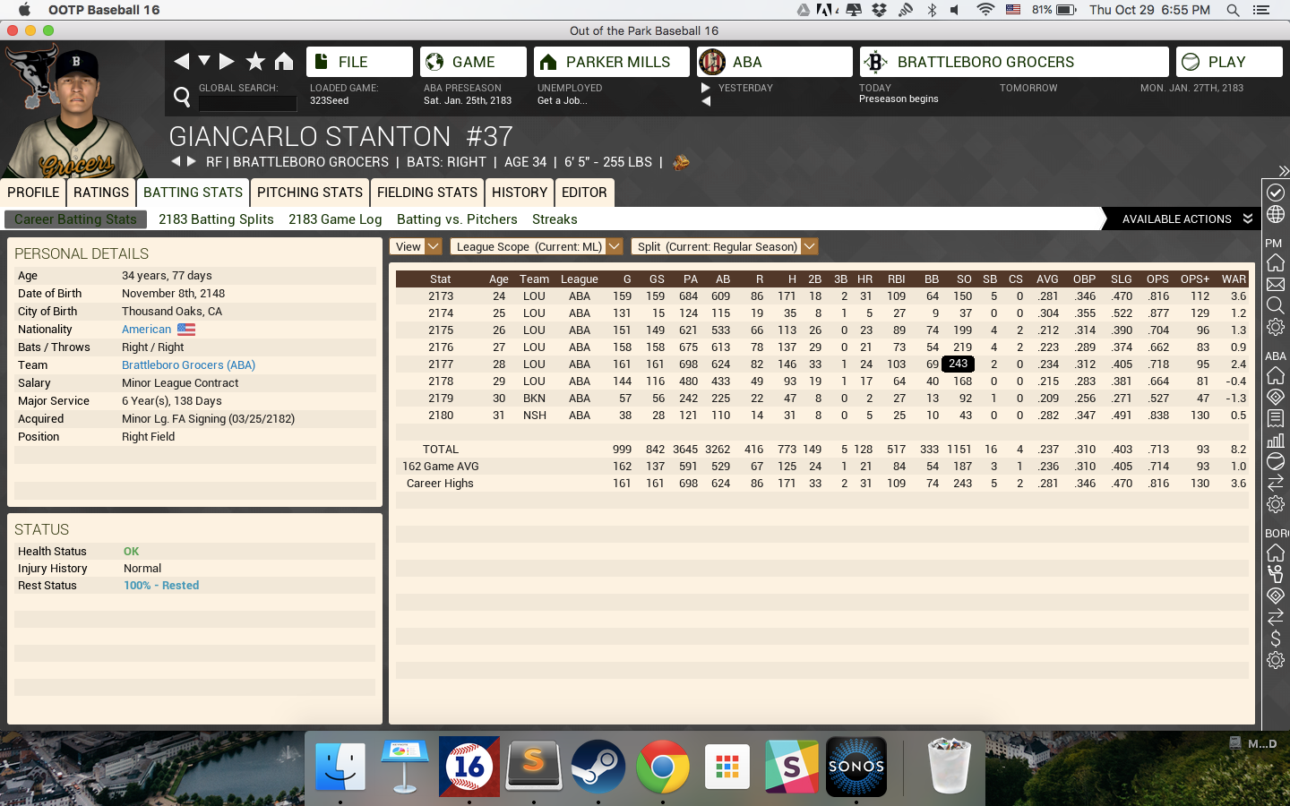The image size is (1290, 806).
Task: Open the View dropdown
Action: point(417,246)
